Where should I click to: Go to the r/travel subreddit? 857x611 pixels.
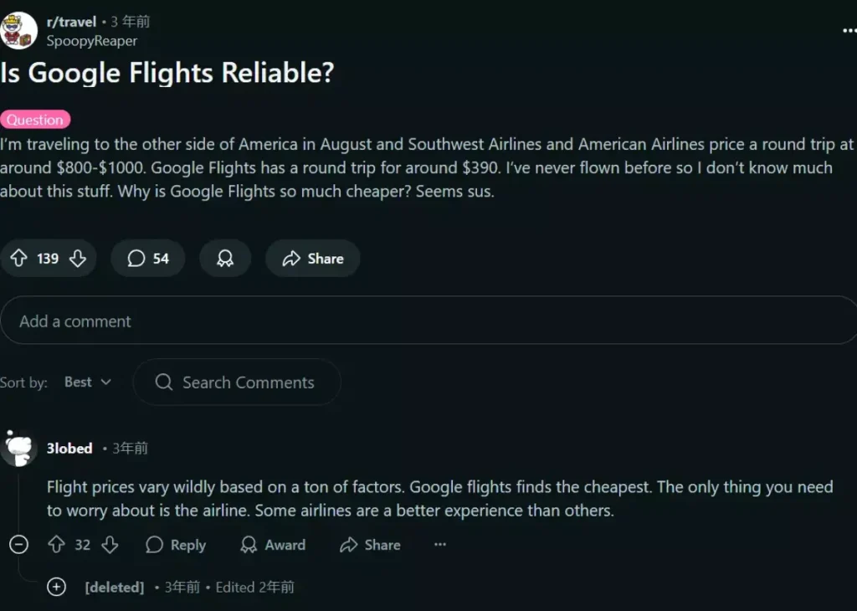(x=71, y=23)
